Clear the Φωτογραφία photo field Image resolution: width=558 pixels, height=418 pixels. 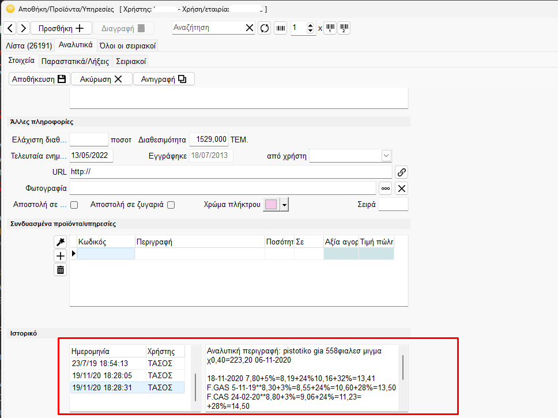click(401, 189)
